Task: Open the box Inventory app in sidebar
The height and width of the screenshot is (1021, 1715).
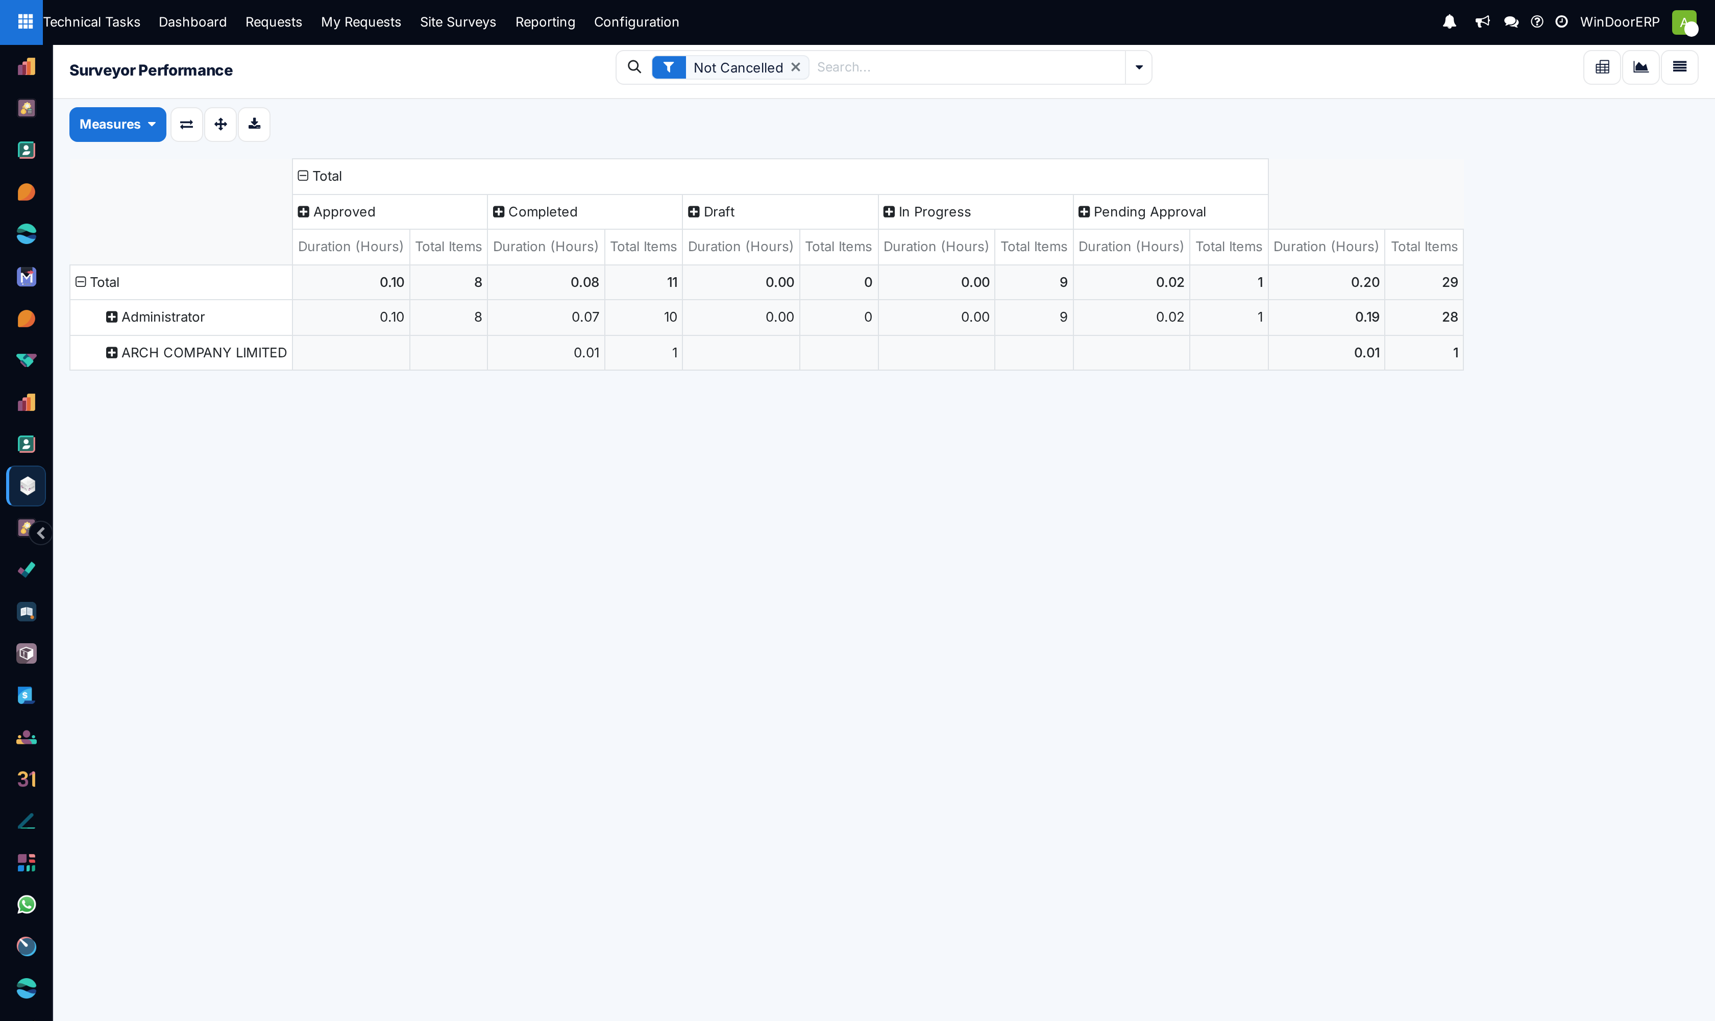Action: [26, 653]
